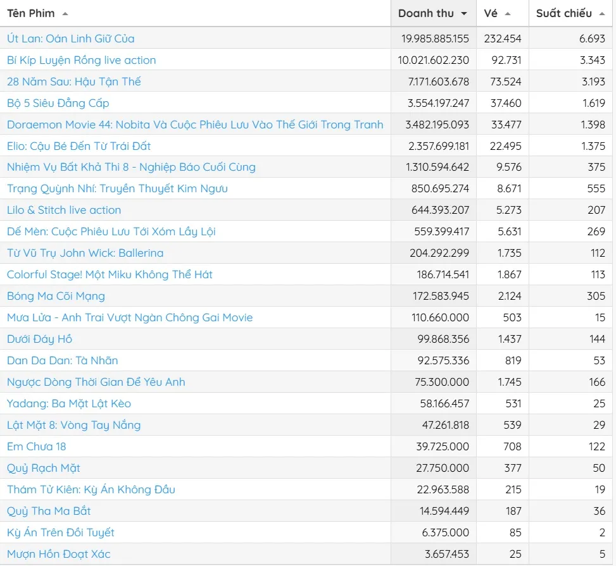
Task: Click the Doanh thu column header
Action: 425,13
